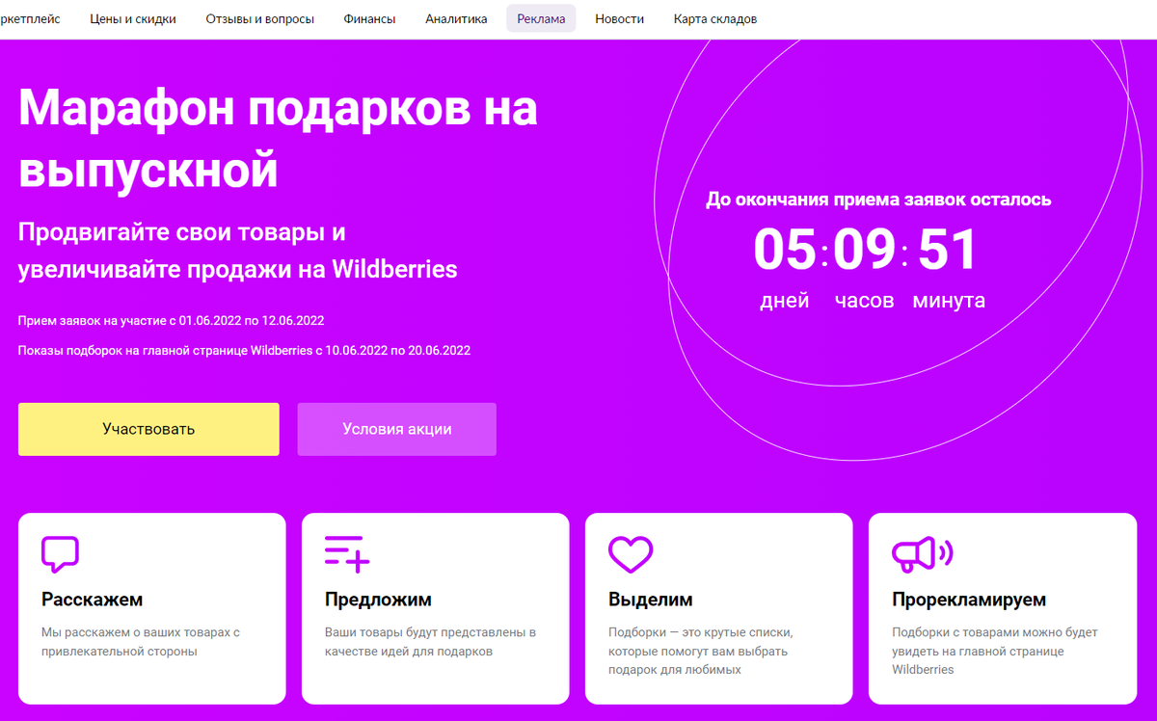Go to the Финансы section
Viewport: 1157px width, 721px height.
370,19
